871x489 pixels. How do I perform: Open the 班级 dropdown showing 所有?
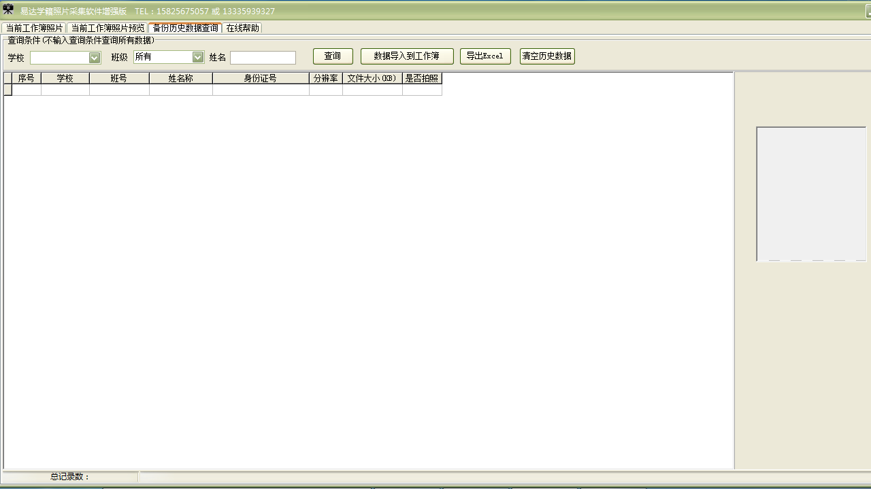coord(198,58)
